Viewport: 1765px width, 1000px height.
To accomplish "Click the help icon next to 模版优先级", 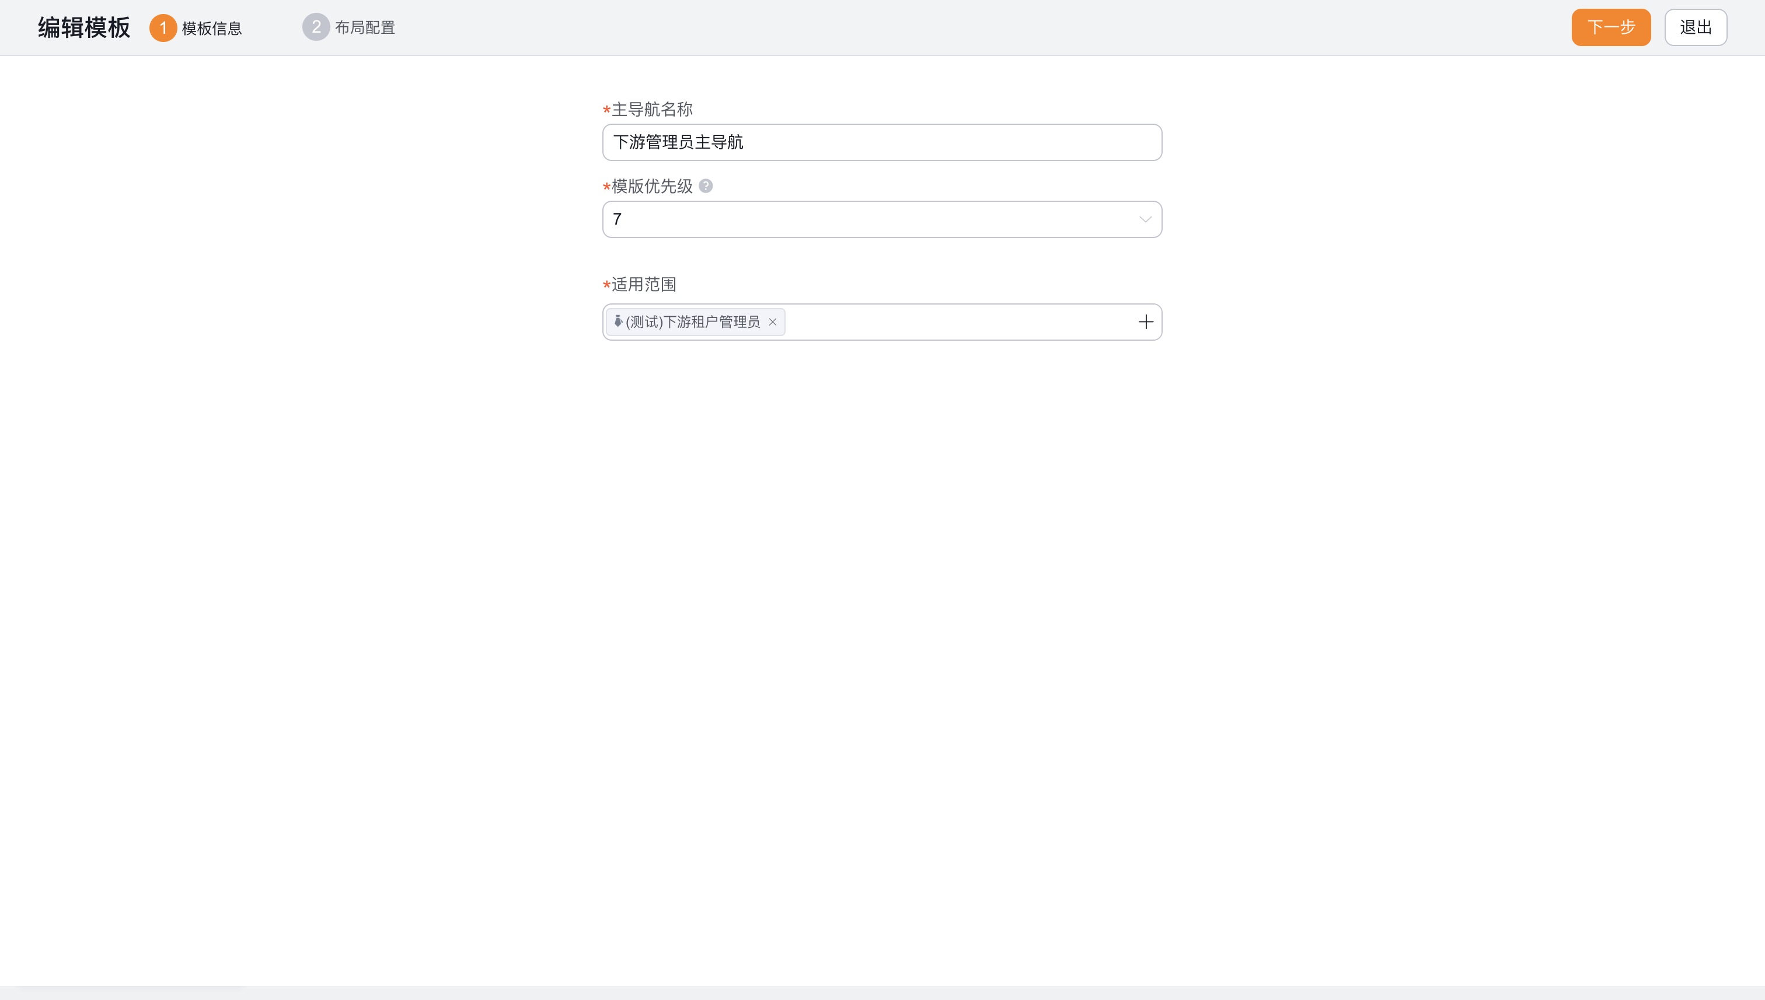I will 705,186.
